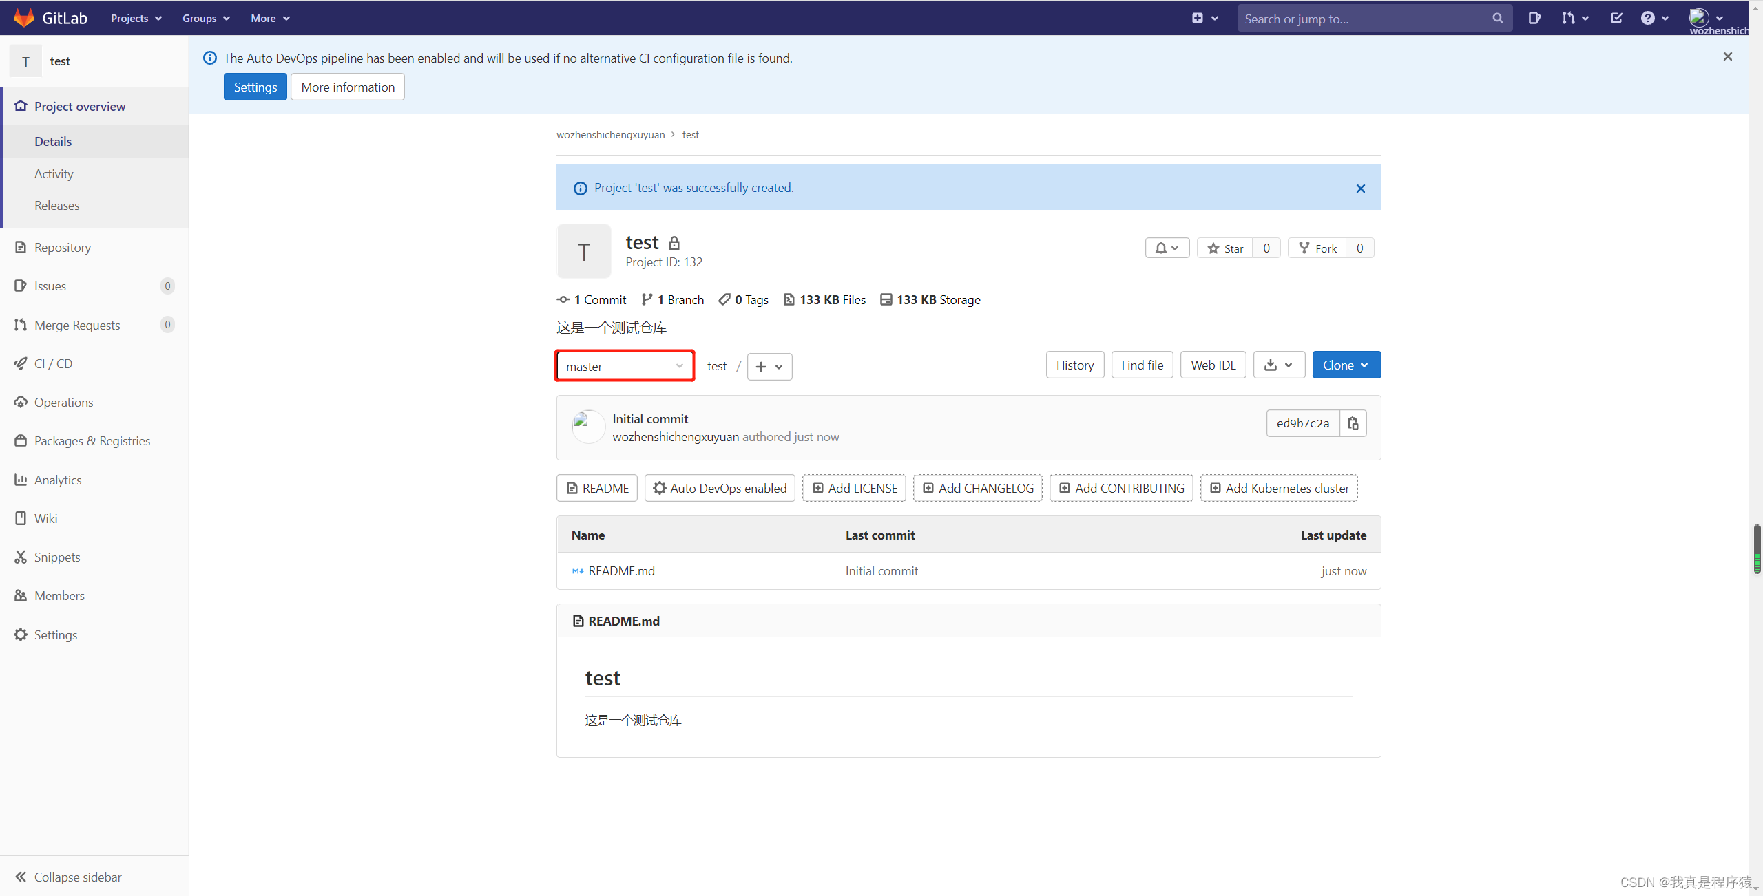The width and height of the screenshot is (1763, 896).
Task: Copy commit SHA to clipboard
Action: [x=1353, y=423]
